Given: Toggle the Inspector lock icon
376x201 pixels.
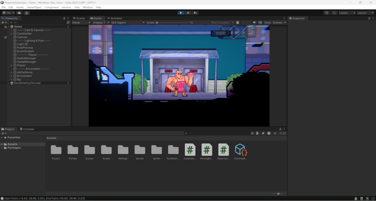Looking at the screenshot, I should click(369, 18).
